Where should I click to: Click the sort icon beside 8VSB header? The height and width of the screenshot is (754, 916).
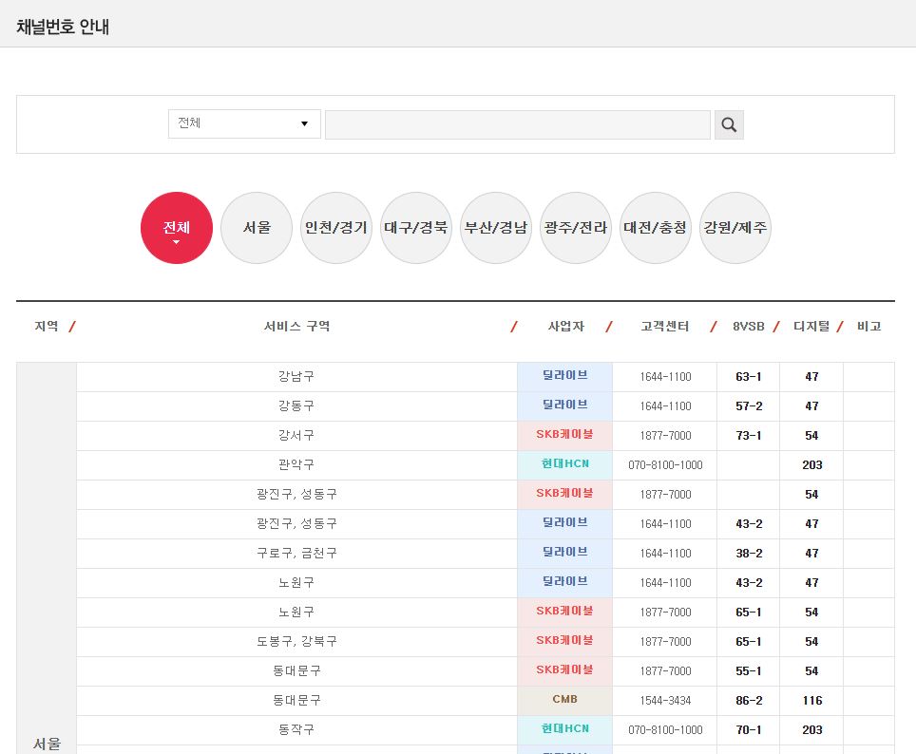775,325
